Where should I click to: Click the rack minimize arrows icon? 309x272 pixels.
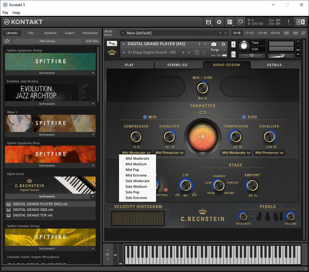click(x=303, y=33)
